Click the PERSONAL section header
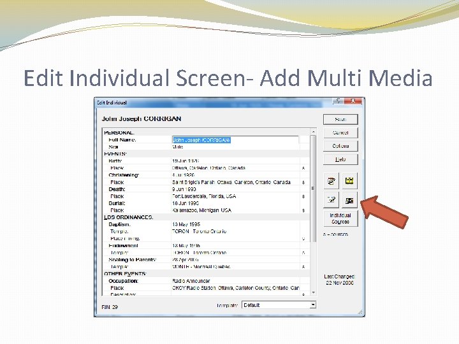459x344 pixels. 119,133
